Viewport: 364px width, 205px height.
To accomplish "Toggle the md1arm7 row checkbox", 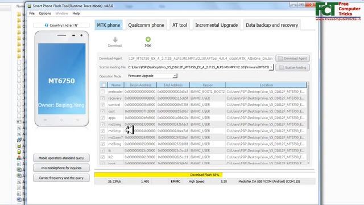I will tap(102, 137).
